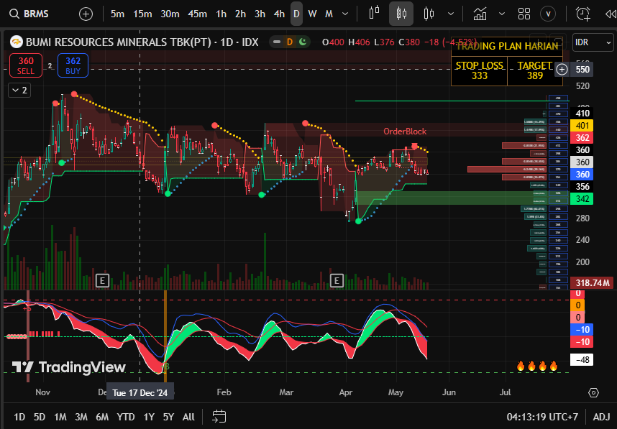Click the green 342 price label
The width and height of the screenshot is (617, 429).
(582, 198)
